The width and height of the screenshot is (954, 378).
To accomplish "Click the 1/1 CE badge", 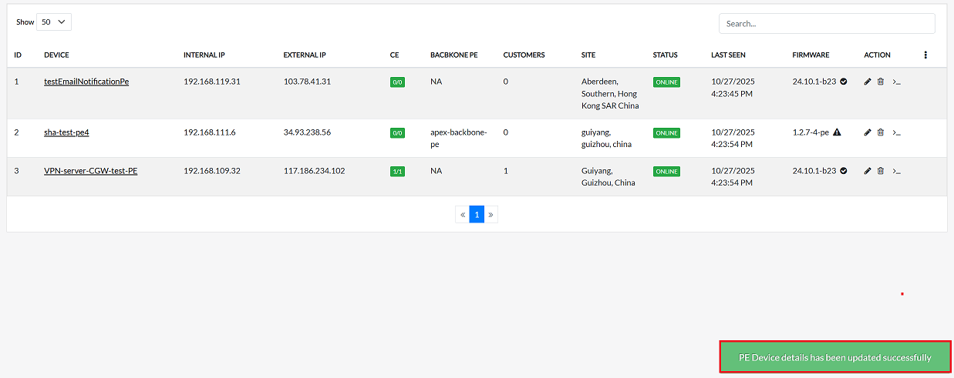I will (x=397, y=172).
